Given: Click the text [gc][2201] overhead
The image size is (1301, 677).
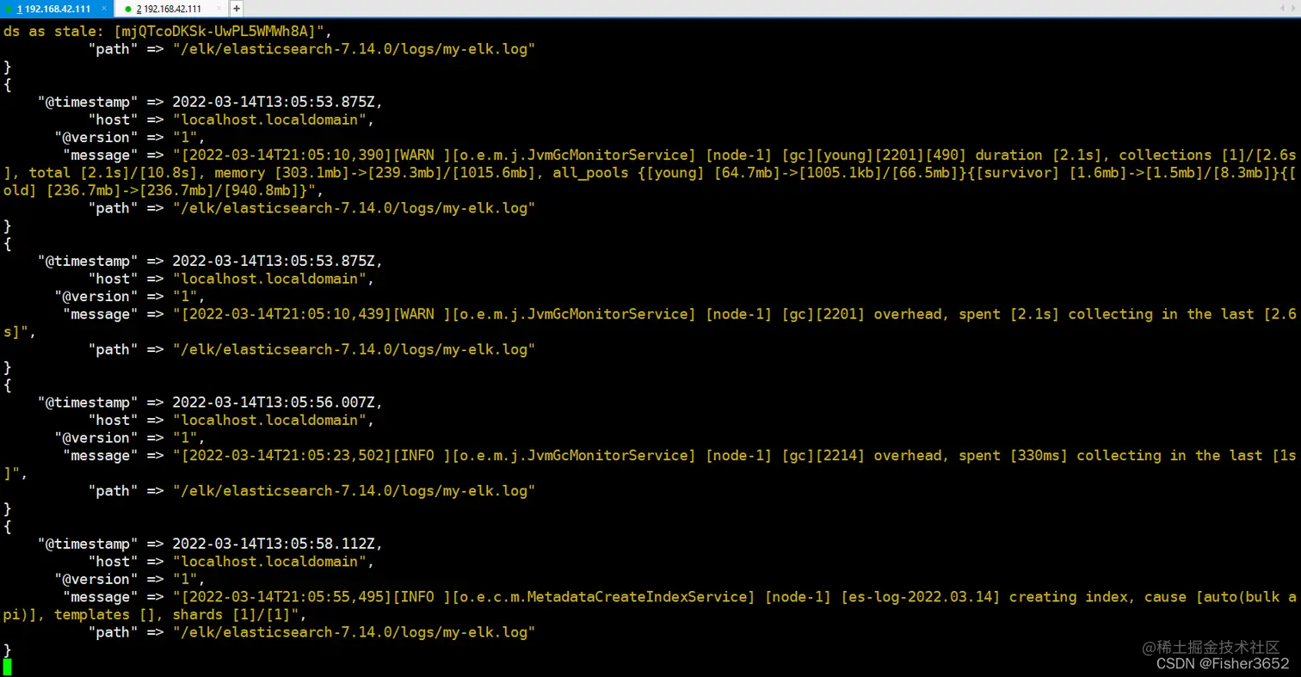Looking at the screenshot, I should click(x=863, y=314).
